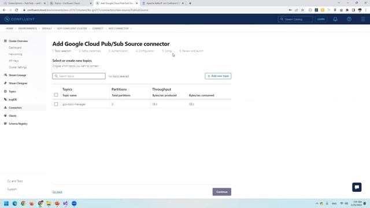
Task: Show hidden system tray icons
Action: (317, 203)
